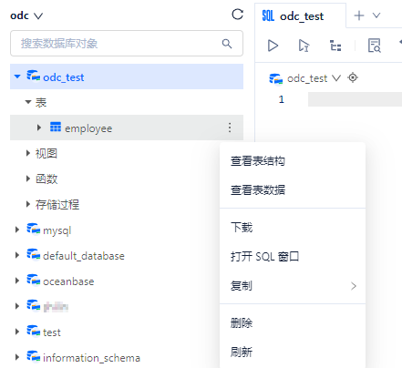Image resolution: width=402 pixels, height=368 pixels.
Task: Click the find document toolbar icon
Action: pos(374,46)
